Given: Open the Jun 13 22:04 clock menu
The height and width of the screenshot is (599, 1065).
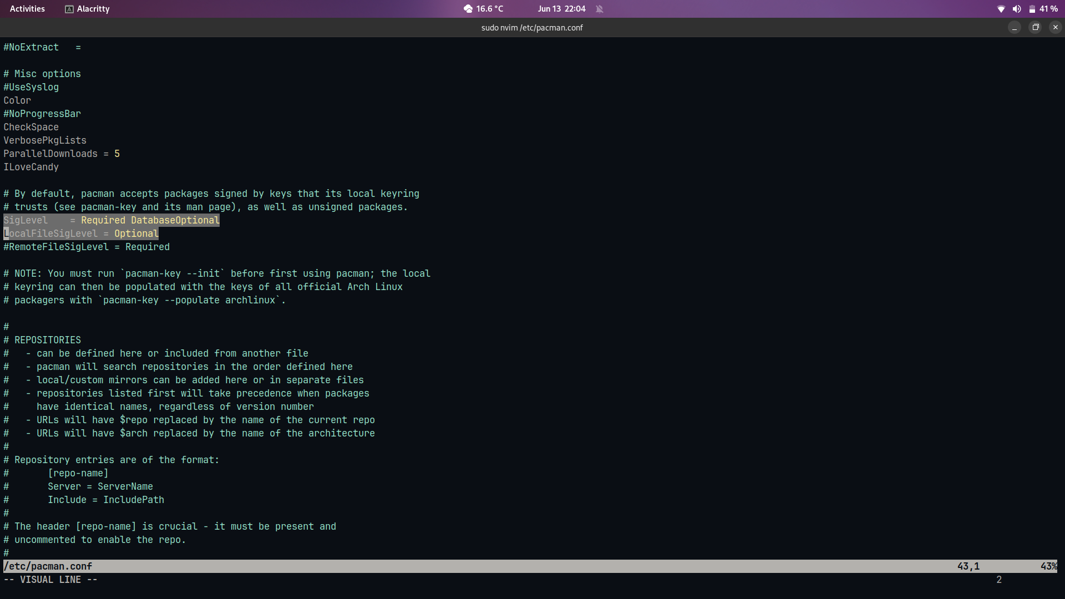Looking at the screenshot, I should 561,9.
